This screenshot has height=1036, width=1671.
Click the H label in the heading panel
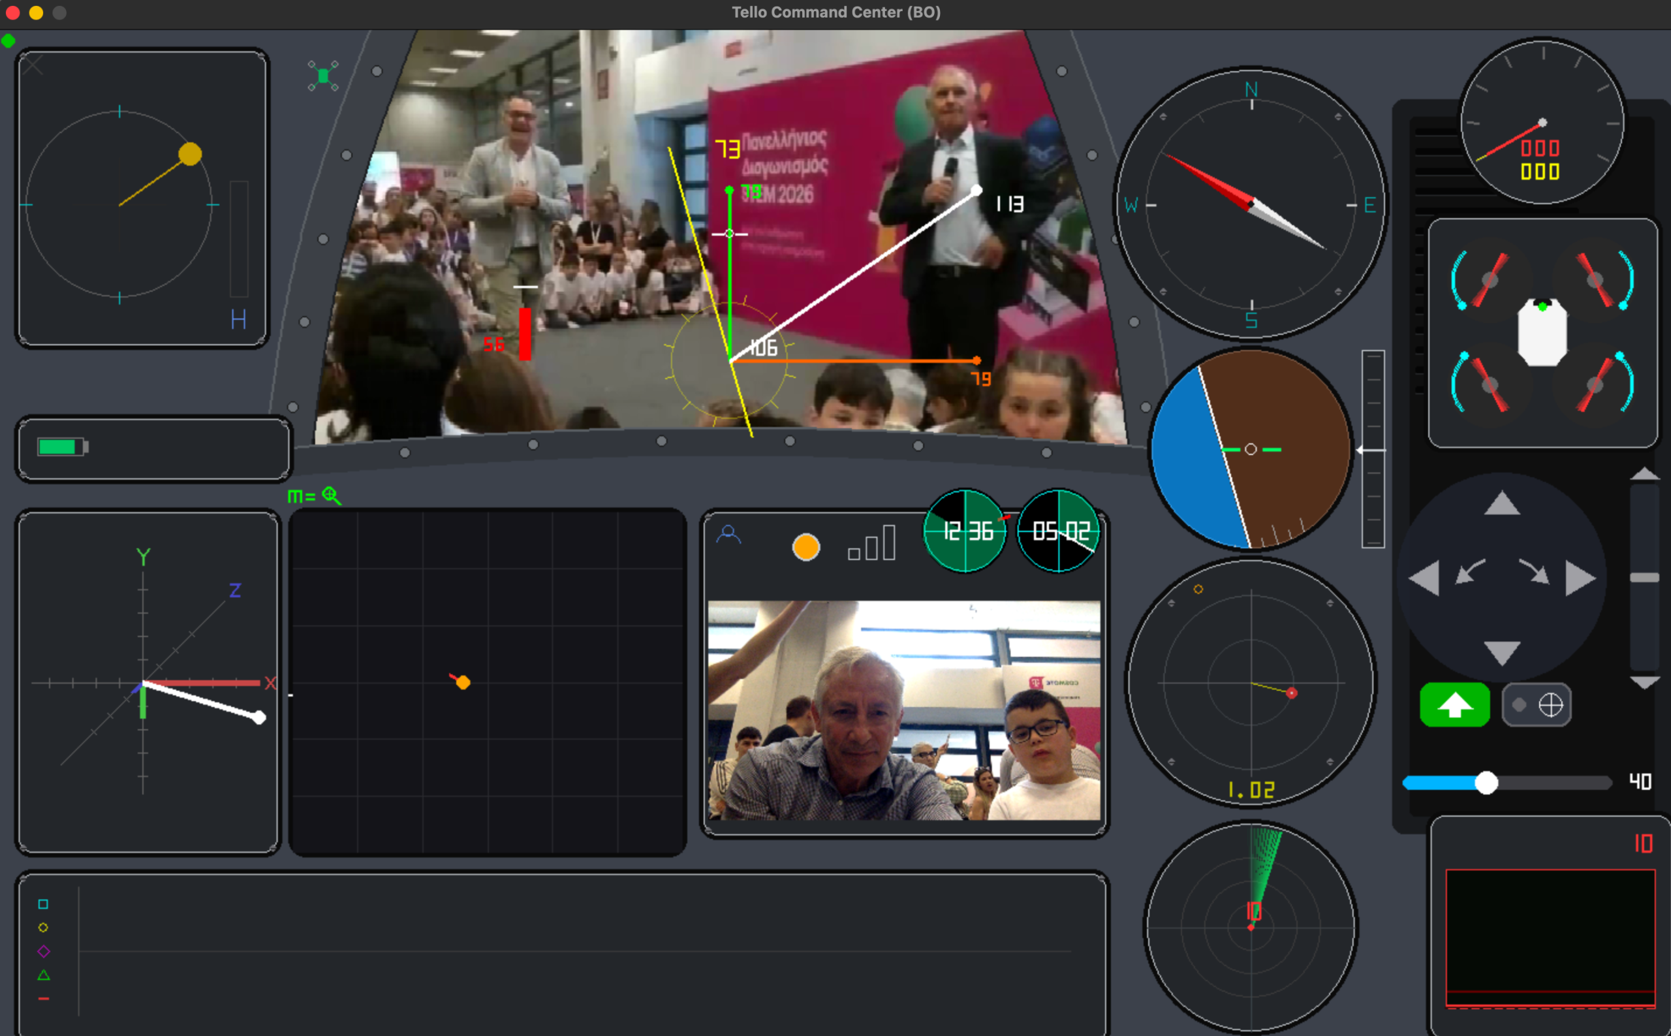(238, 319)
